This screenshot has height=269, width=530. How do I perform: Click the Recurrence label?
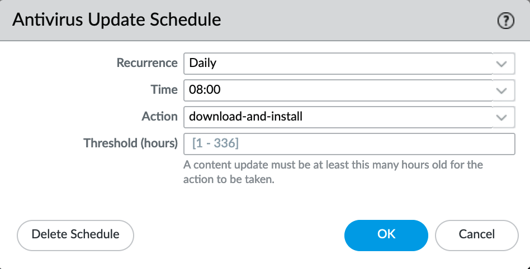pyautogui.click(x=146, y=63)
